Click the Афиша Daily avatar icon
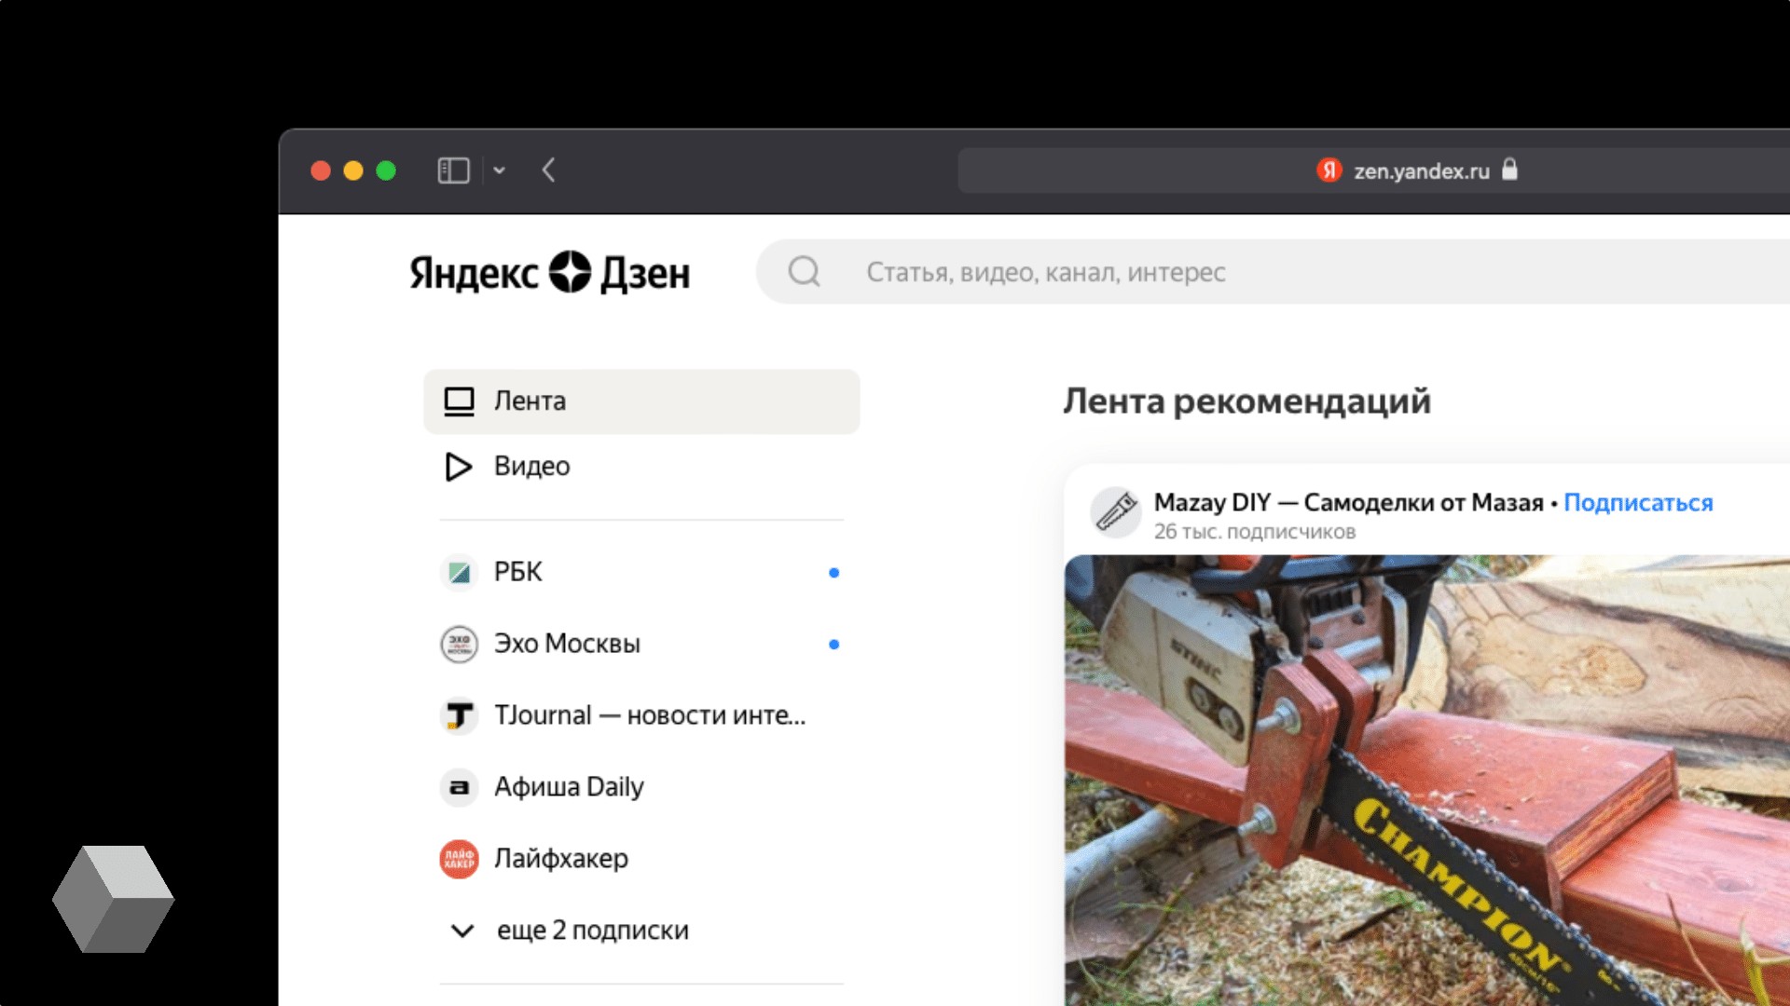This screenshot has width=1790, height=1006. [x=459, y=787]
